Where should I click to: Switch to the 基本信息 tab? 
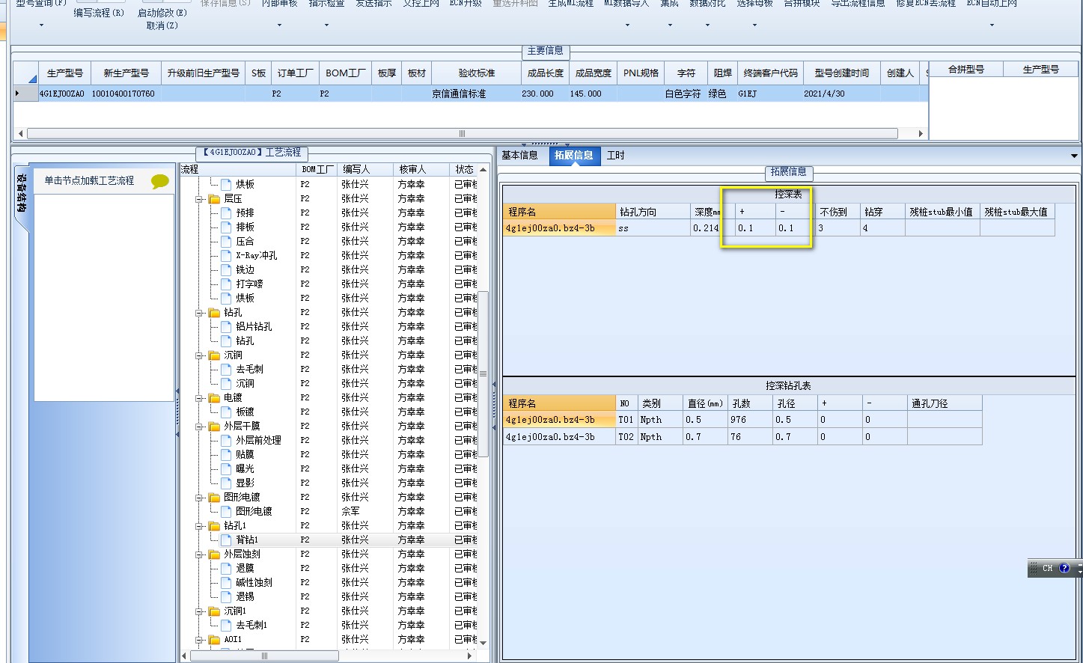519,156
